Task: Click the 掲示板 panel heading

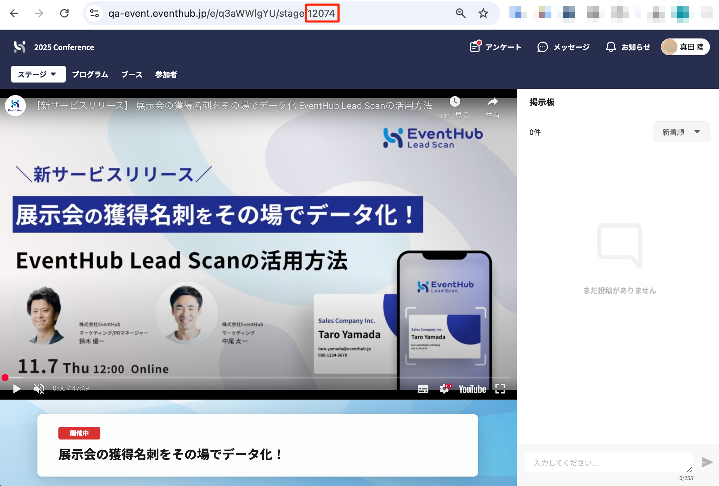Action: click(x=542, y=102)
